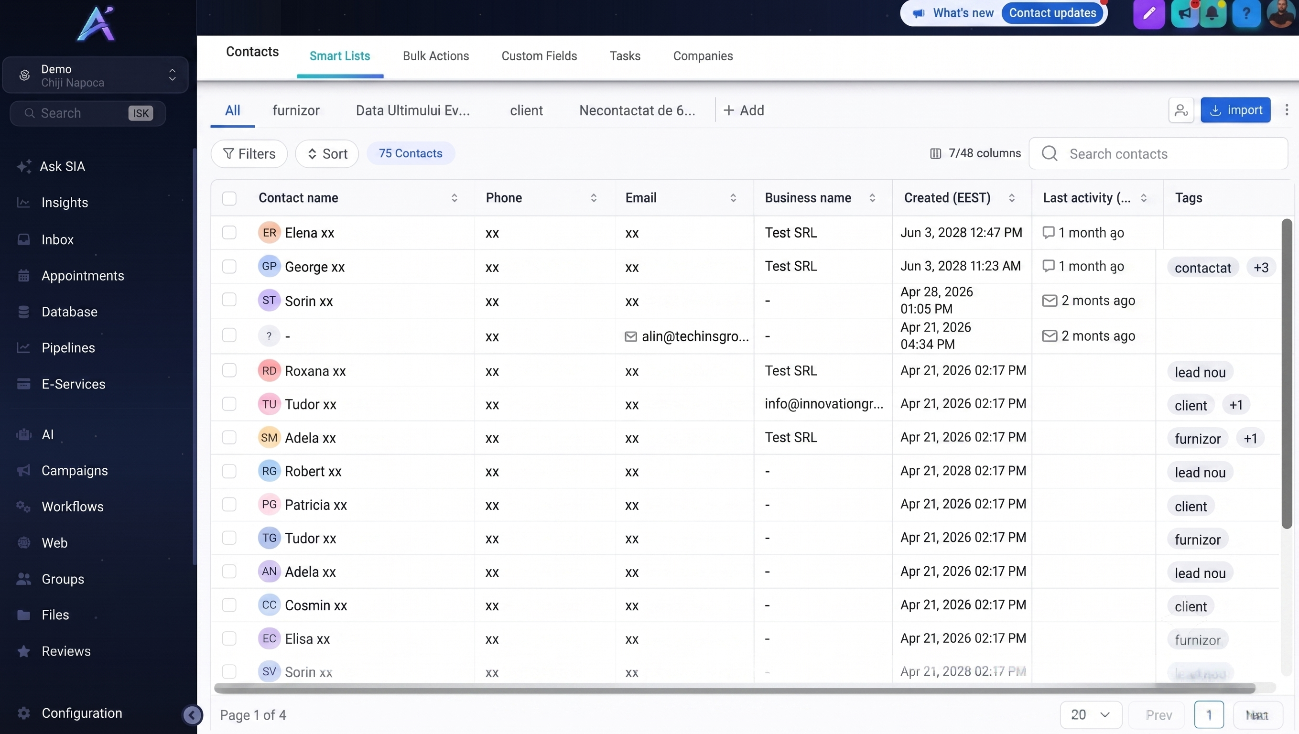This screenshot has height=734, width=1299.
Task: Open Appointments in the sidebar
Action: point(71,276)
